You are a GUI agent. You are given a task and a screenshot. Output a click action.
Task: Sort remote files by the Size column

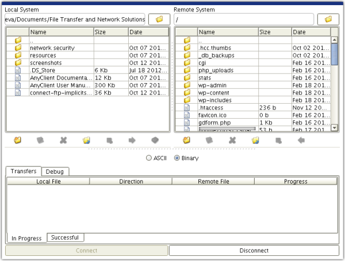275,32
